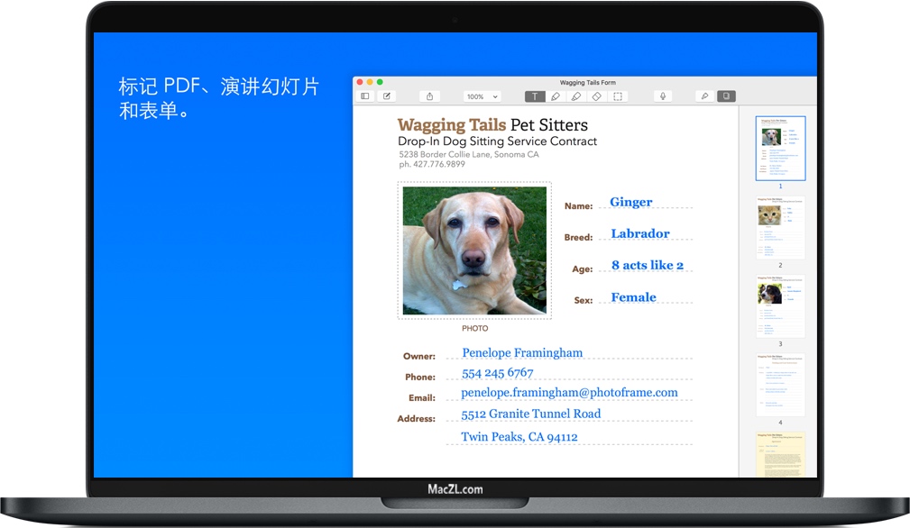Click the microphone record icon
This screenshot has width=910, height=528.
(x=663, y=96)
